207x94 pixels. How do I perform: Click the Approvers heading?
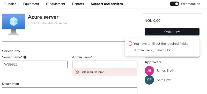coord(153,62)
